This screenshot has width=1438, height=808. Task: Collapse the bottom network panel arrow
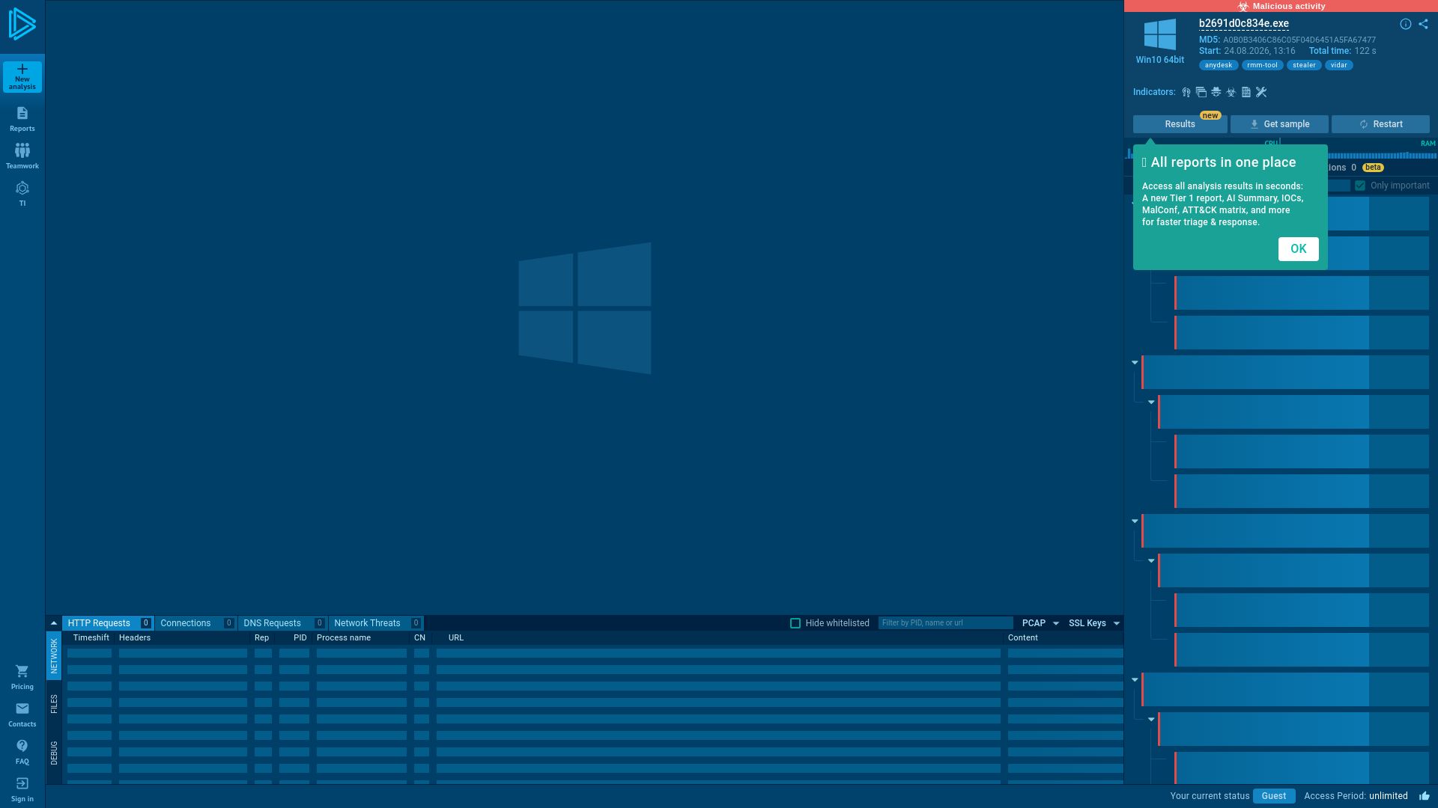tap(54, 623)
